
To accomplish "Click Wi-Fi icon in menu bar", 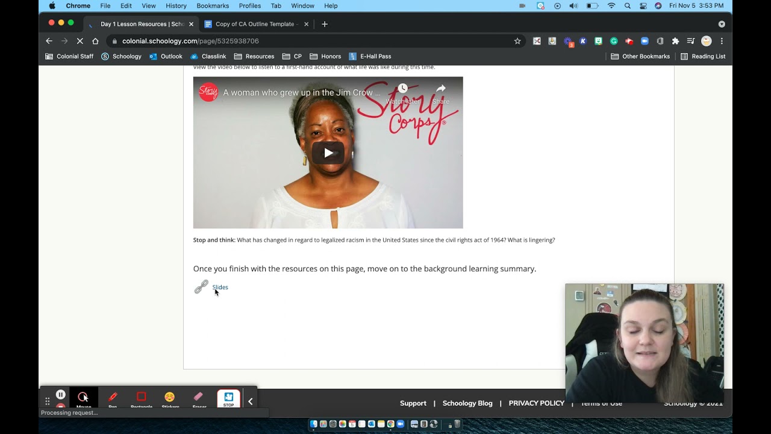I will point(612,5).
